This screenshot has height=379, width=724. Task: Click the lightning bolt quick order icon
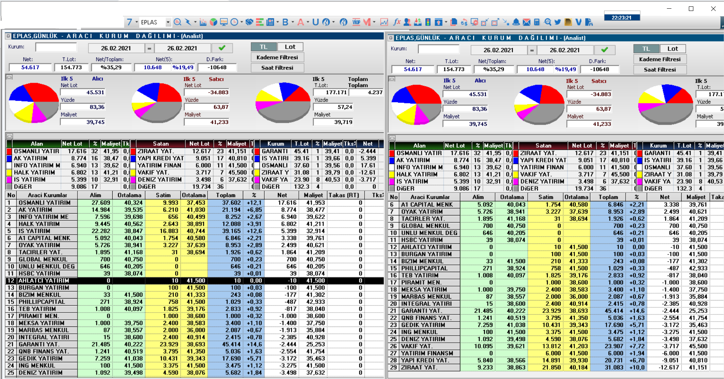[x=188, y=22]
